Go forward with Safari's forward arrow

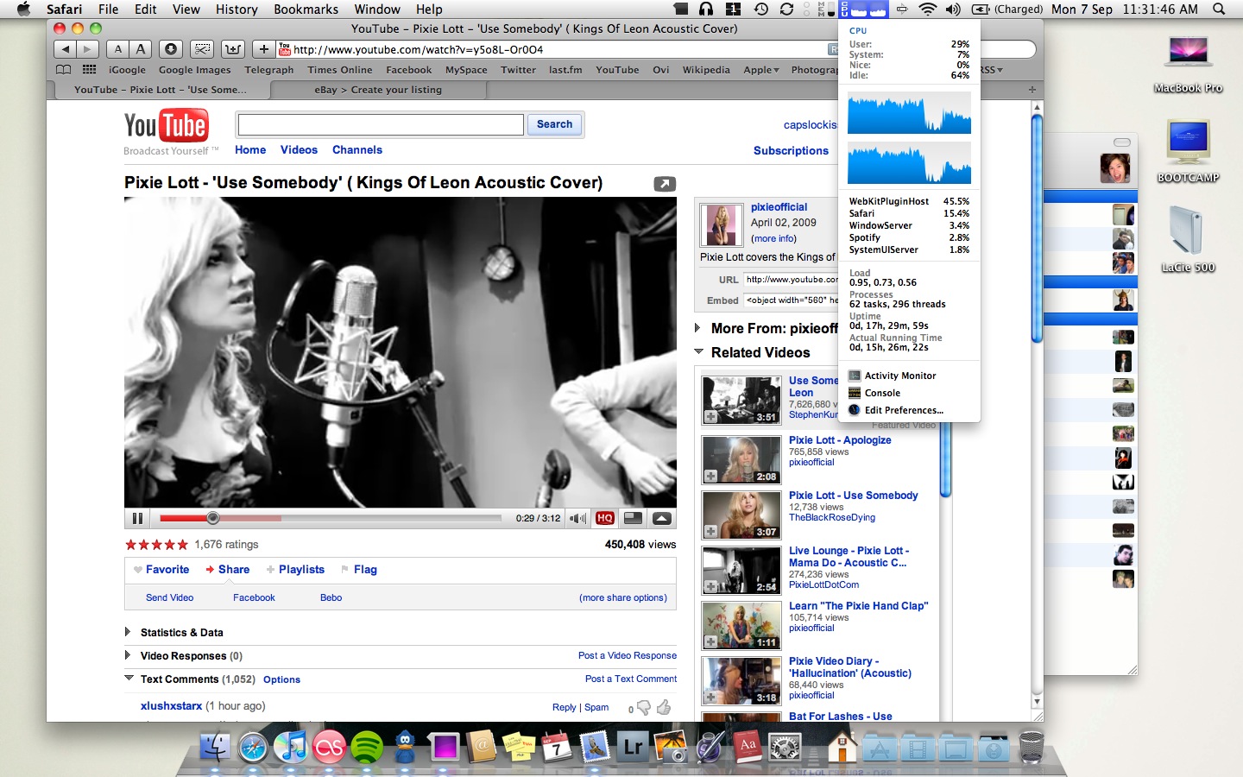tap(88, 49)
